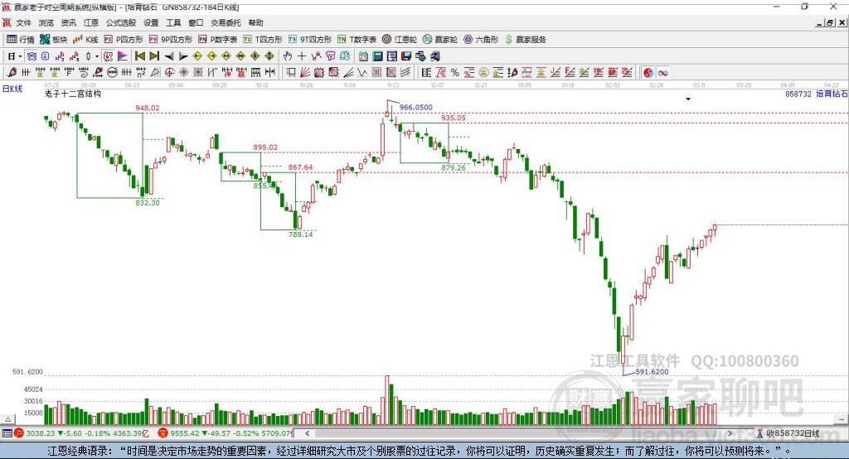The image size is (849, 459).
Task: Open the 江恩 menu
Action: pyautogui.click(x=91, y=22)
